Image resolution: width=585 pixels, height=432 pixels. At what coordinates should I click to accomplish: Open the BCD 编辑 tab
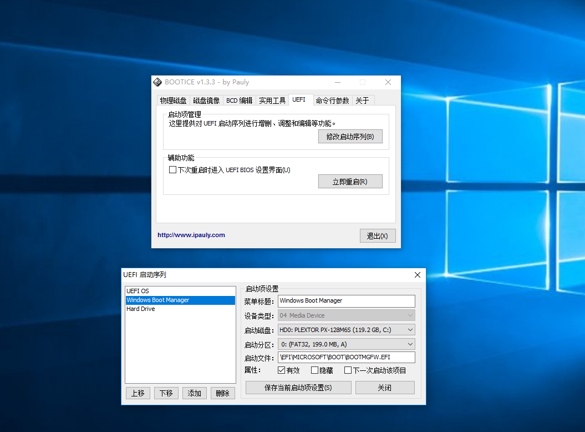[239, 101]
